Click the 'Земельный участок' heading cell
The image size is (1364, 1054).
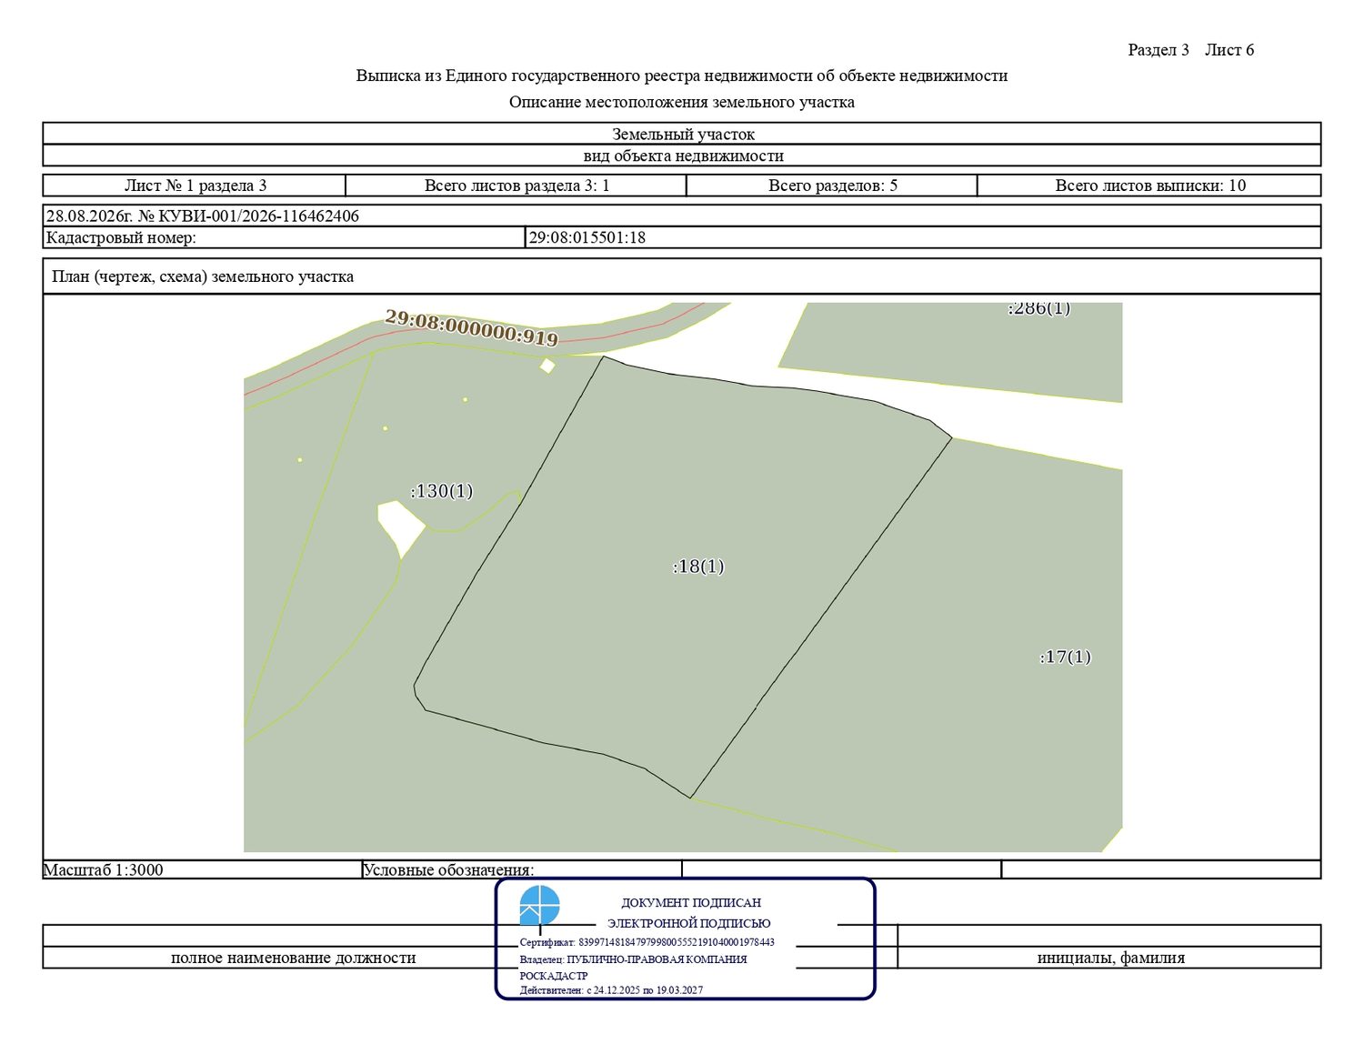[x=682, y=134]
